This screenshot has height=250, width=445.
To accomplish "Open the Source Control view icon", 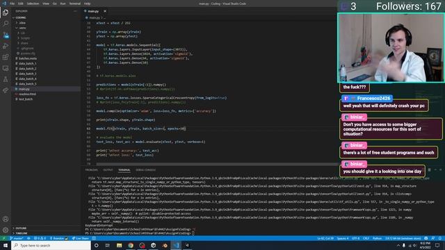I will tap(6, 35).
